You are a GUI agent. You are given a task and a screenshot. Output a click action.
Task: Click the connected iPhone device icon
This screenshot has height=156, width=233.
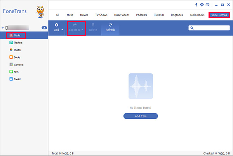7,28
